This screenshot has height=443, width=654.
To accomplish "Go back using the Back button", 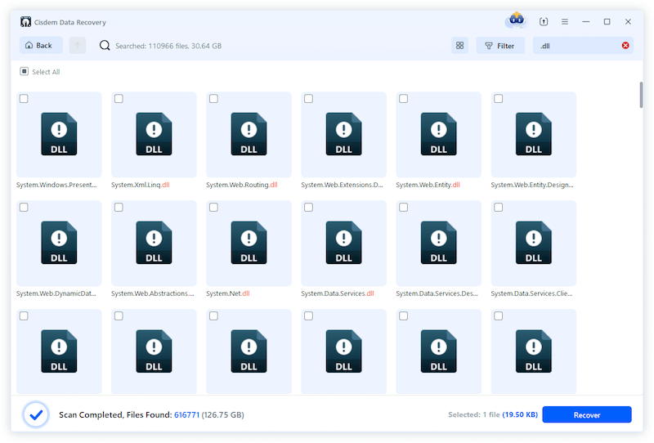I will click(x=41, y=46).
